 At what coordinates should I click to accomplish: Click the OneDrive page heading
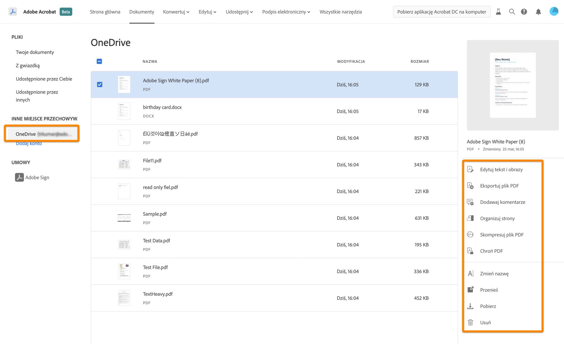coord(110,43)
